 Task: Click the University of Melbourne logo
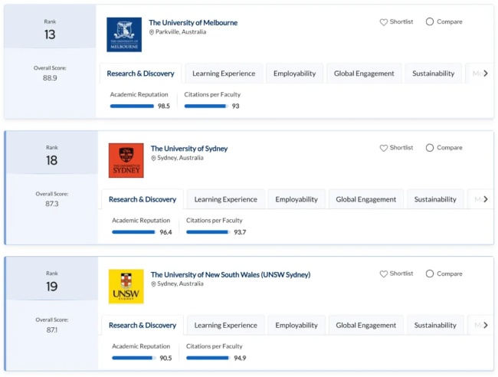point(124,34)
